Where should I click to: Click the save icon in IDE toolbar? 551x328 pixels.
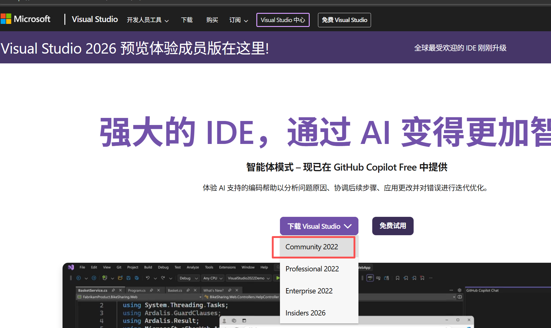pos(128,278)
